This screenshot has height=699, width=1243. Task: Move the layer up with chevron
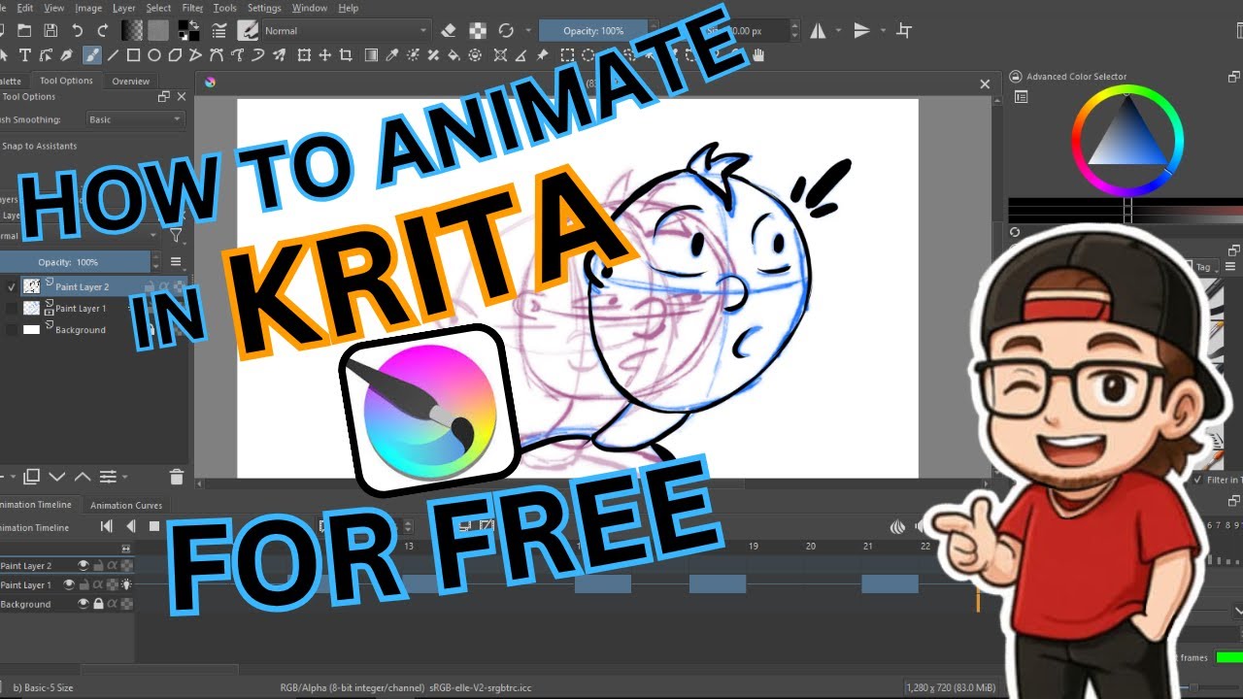click(83, 477)
